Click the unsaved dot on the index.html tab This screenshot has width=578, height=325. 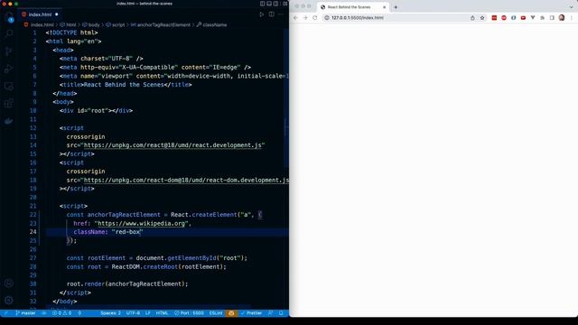coord(56,14)
